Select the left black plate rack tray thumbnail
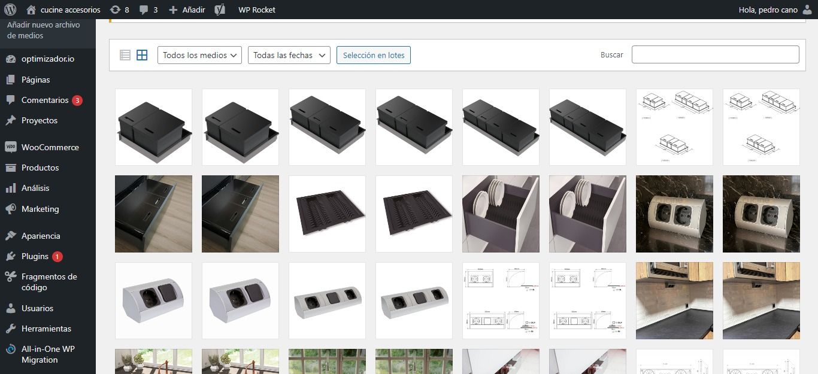 coord(327,214)
